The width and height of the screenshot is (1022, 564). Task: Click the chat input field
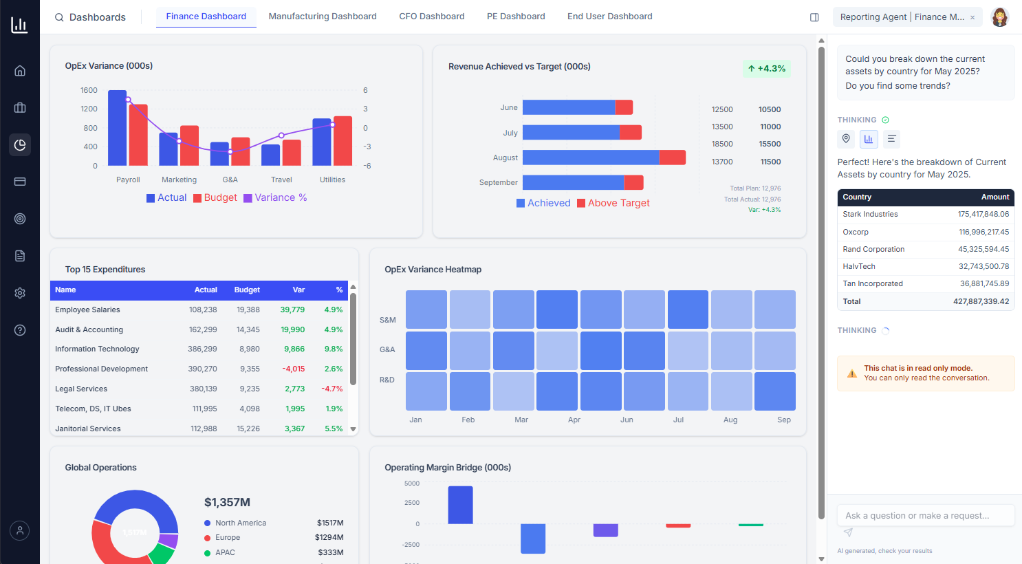(926, 516)
